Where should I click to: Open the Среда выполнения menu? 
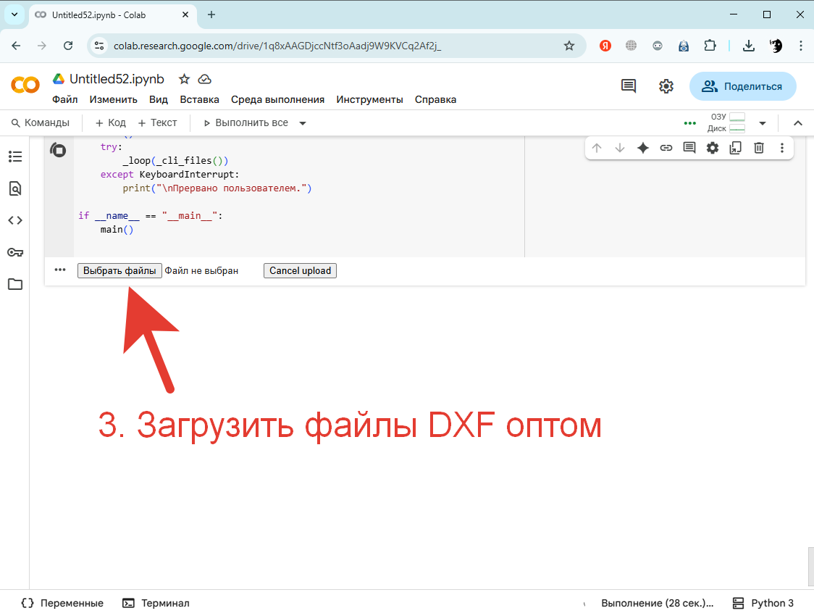click(x=279, y=99)
